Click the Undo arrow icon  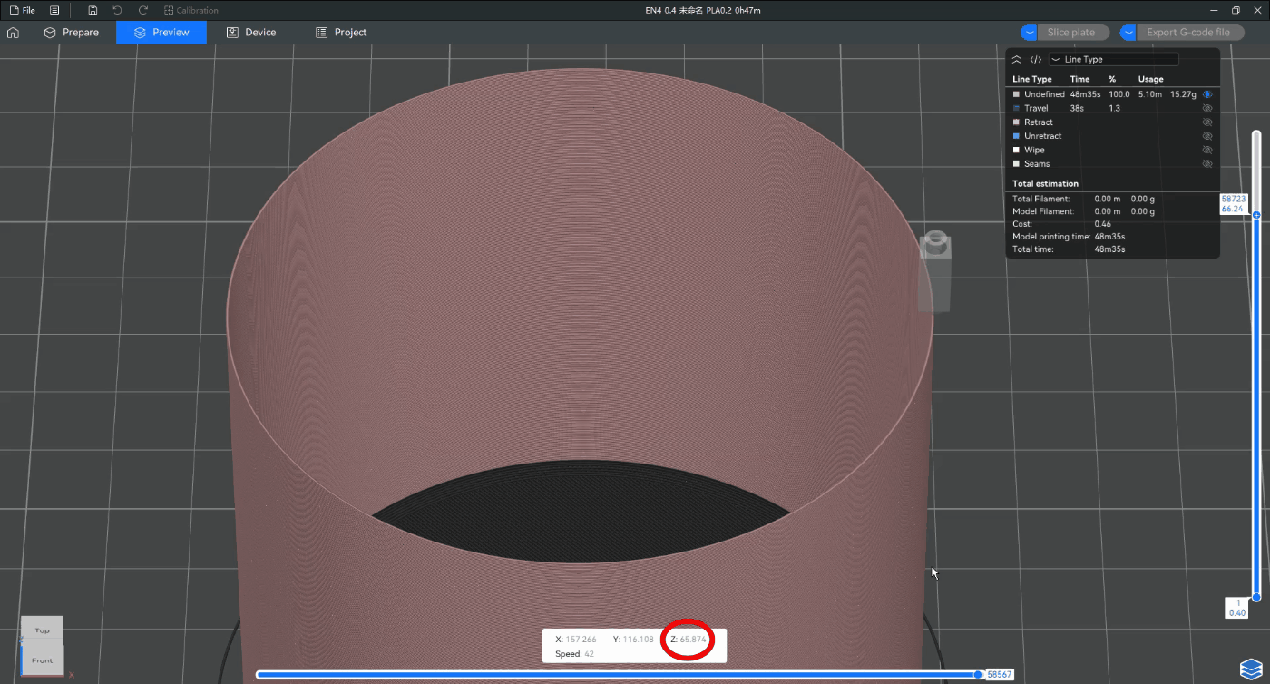tap(117, 10)
